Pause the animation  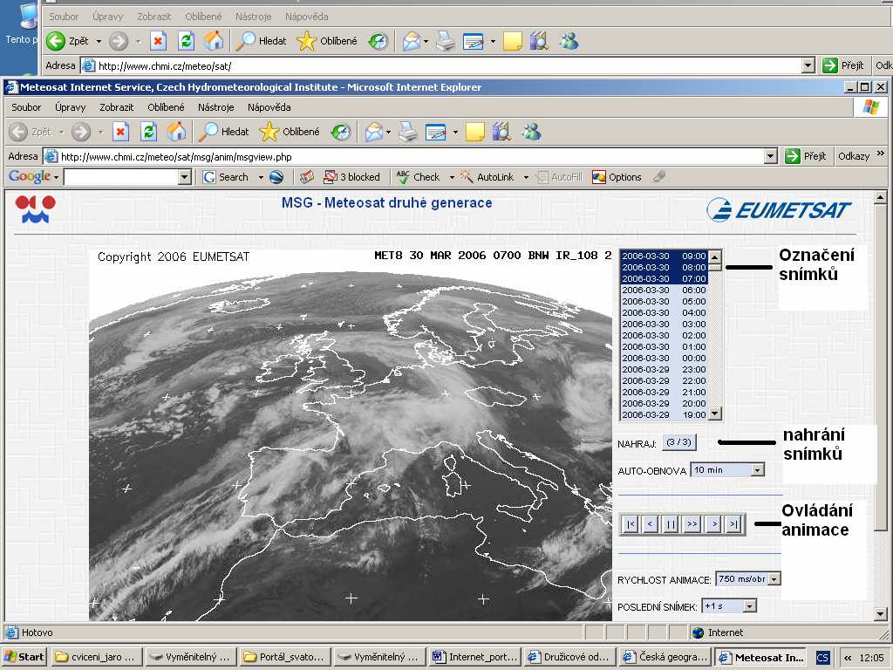671,523
